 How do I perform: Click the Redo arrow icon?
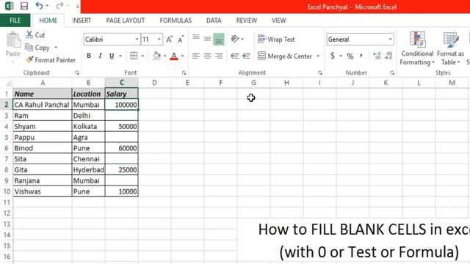pyautogui.click(x=59, y=6)
